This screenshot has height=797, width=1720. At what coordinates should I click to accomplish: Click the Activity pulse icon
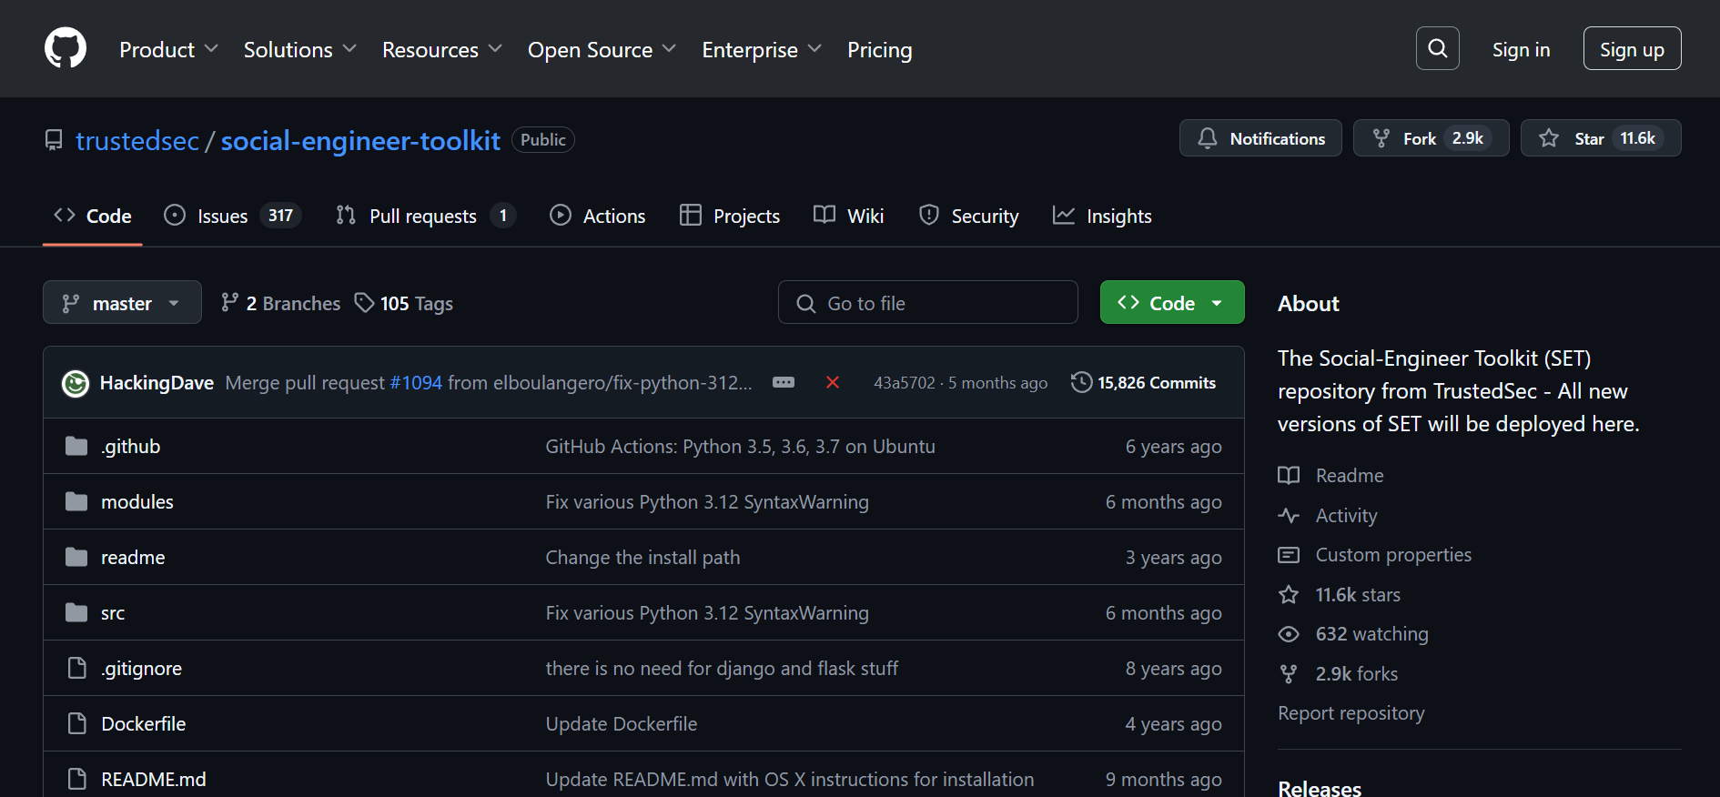pyautogui.click(x=1289, y=515)
